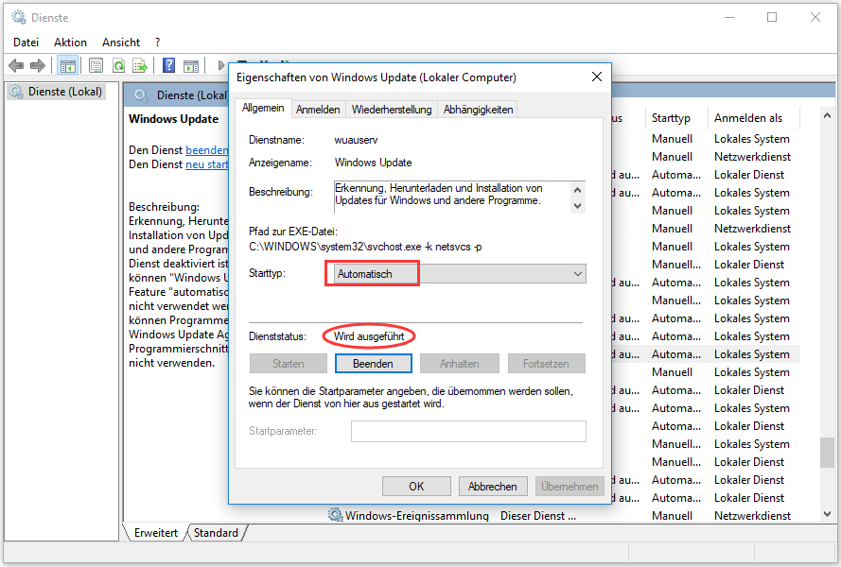The width and height of the screenshot is (841, 567).
Task: Click the 'Wird ausgeführt' status text
Action: click(x=369, y=336)
